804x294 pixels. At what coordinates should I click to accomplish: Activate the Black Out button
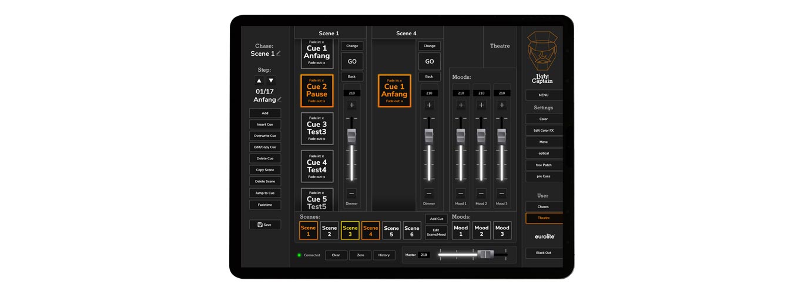(543, 253)
